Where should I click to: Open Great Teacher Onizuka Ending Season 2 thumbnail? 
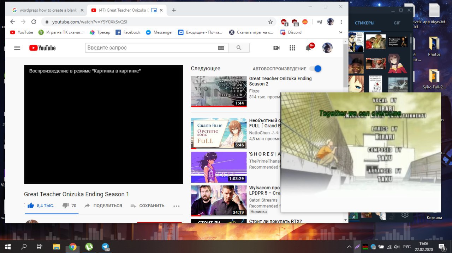[x=219, y=91]
